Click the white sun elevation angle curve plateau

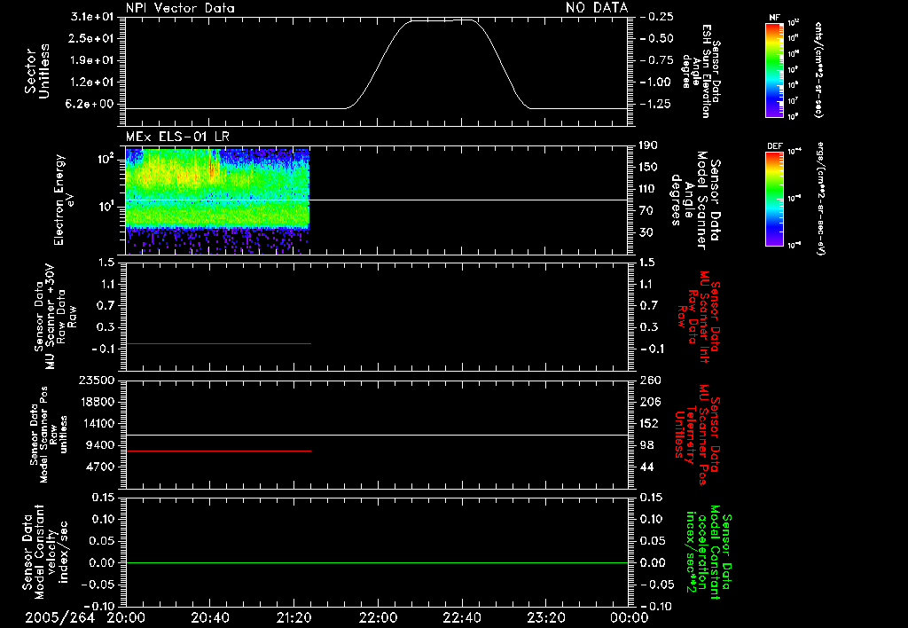443,21
